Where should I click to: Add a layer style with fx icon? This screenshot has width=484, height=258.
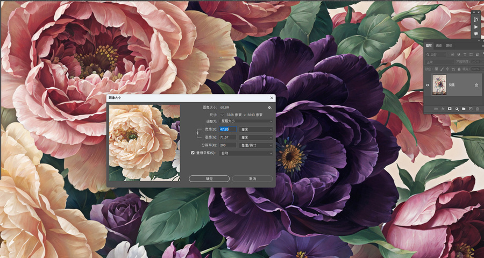pos(443,109)
